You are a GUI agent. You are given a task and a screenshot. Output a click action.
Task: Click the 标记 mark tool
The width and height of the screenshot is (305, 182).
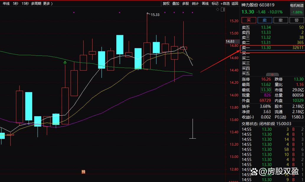click(215, 4)
